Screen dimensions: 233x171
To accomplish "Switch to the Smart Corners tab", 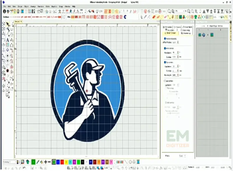I will (170, 33).
